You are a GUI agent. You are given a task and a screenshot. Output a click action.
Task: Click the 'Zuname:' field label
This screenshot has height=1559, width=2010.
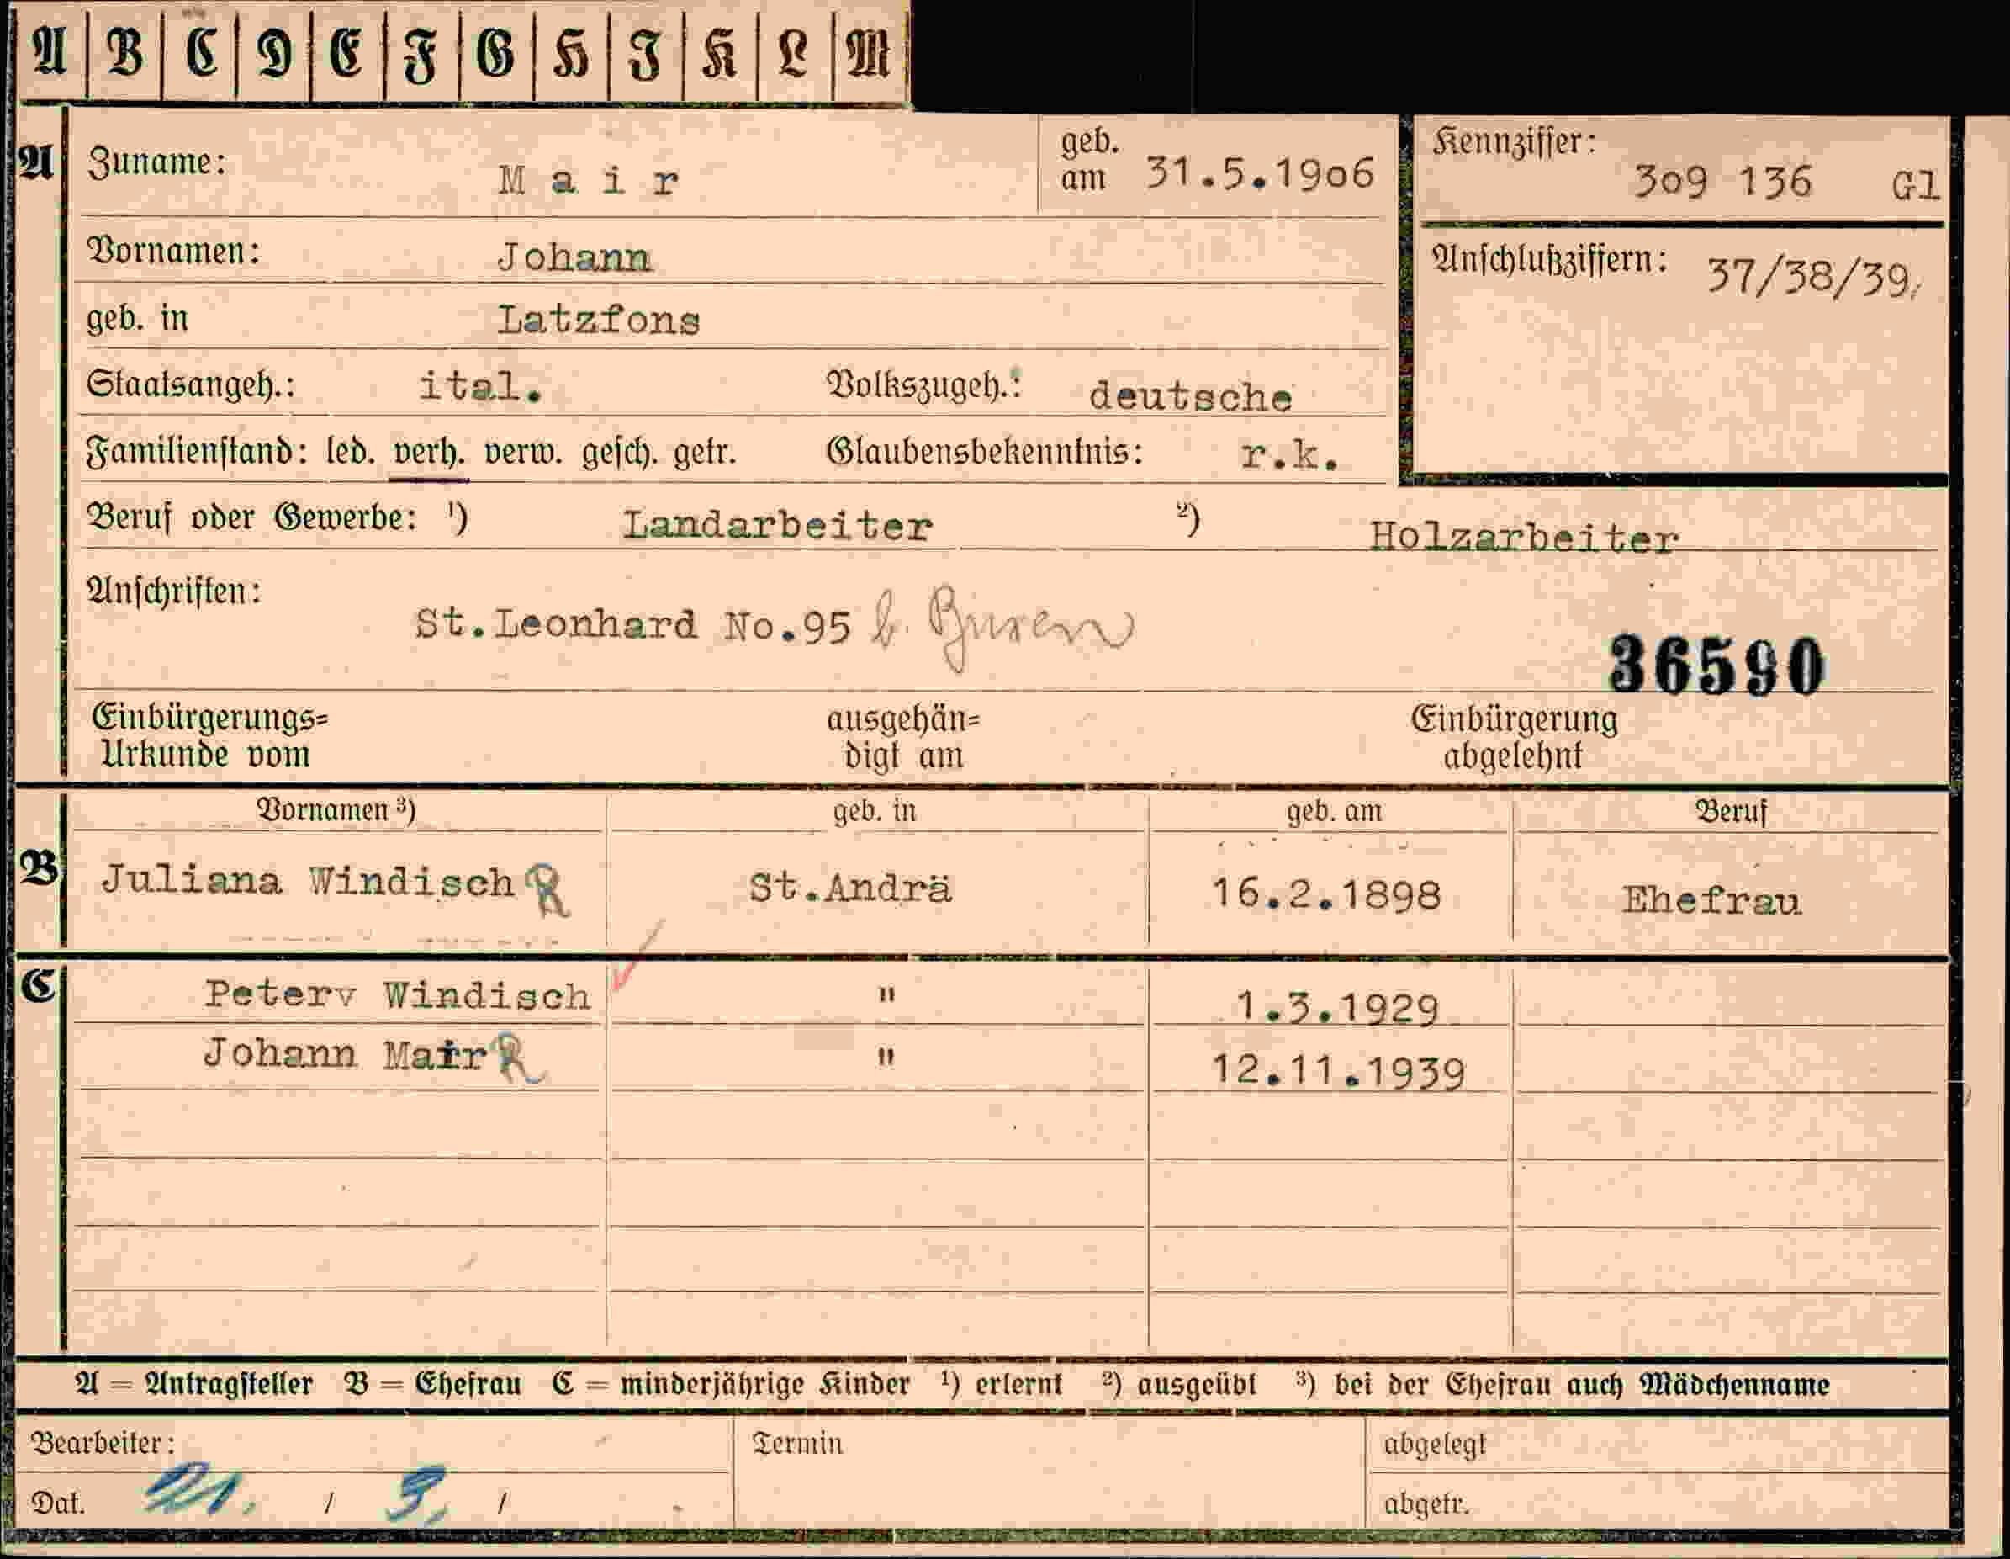click(x=156, y=162)
